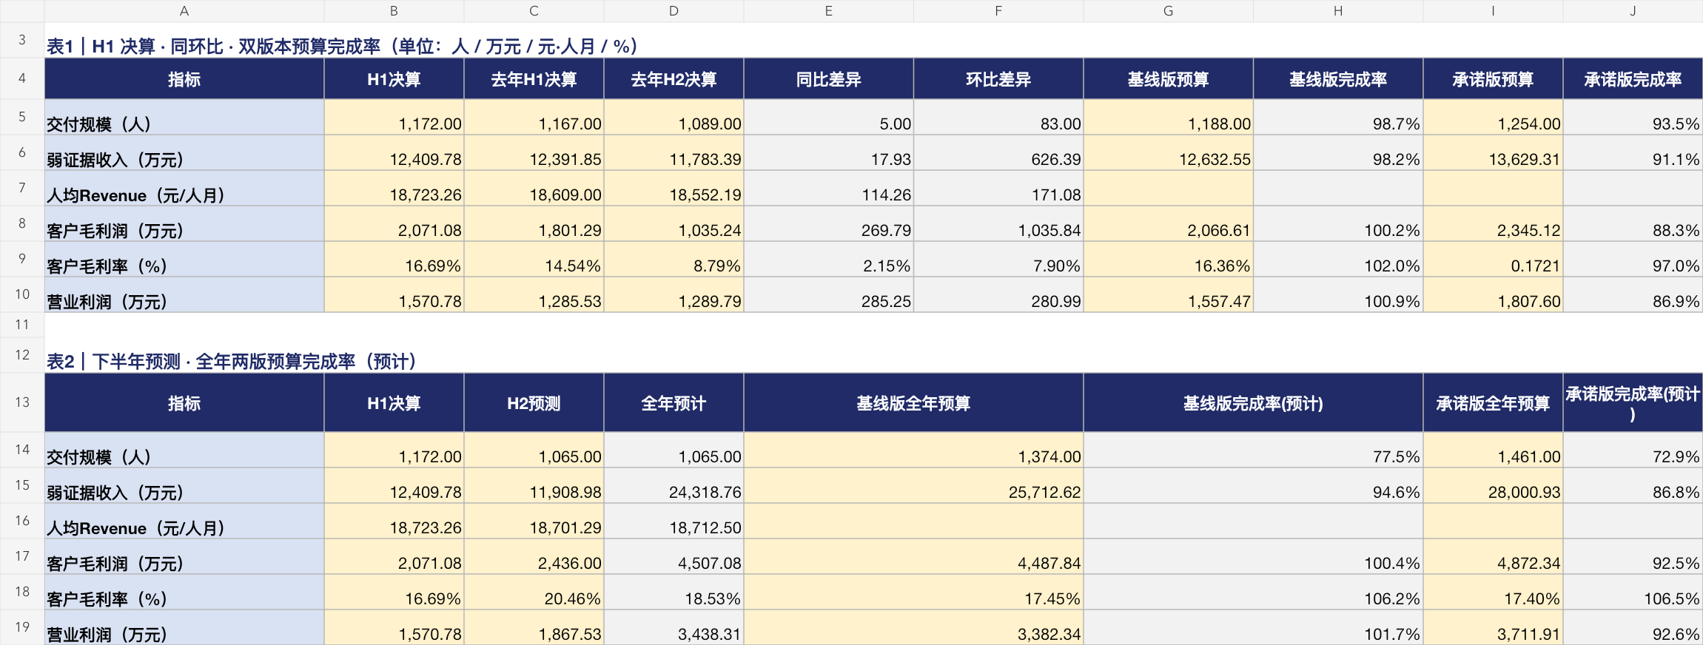Select the row 19 header
The width and height of the screenshot is (1703, 645).
click(22, 627)
